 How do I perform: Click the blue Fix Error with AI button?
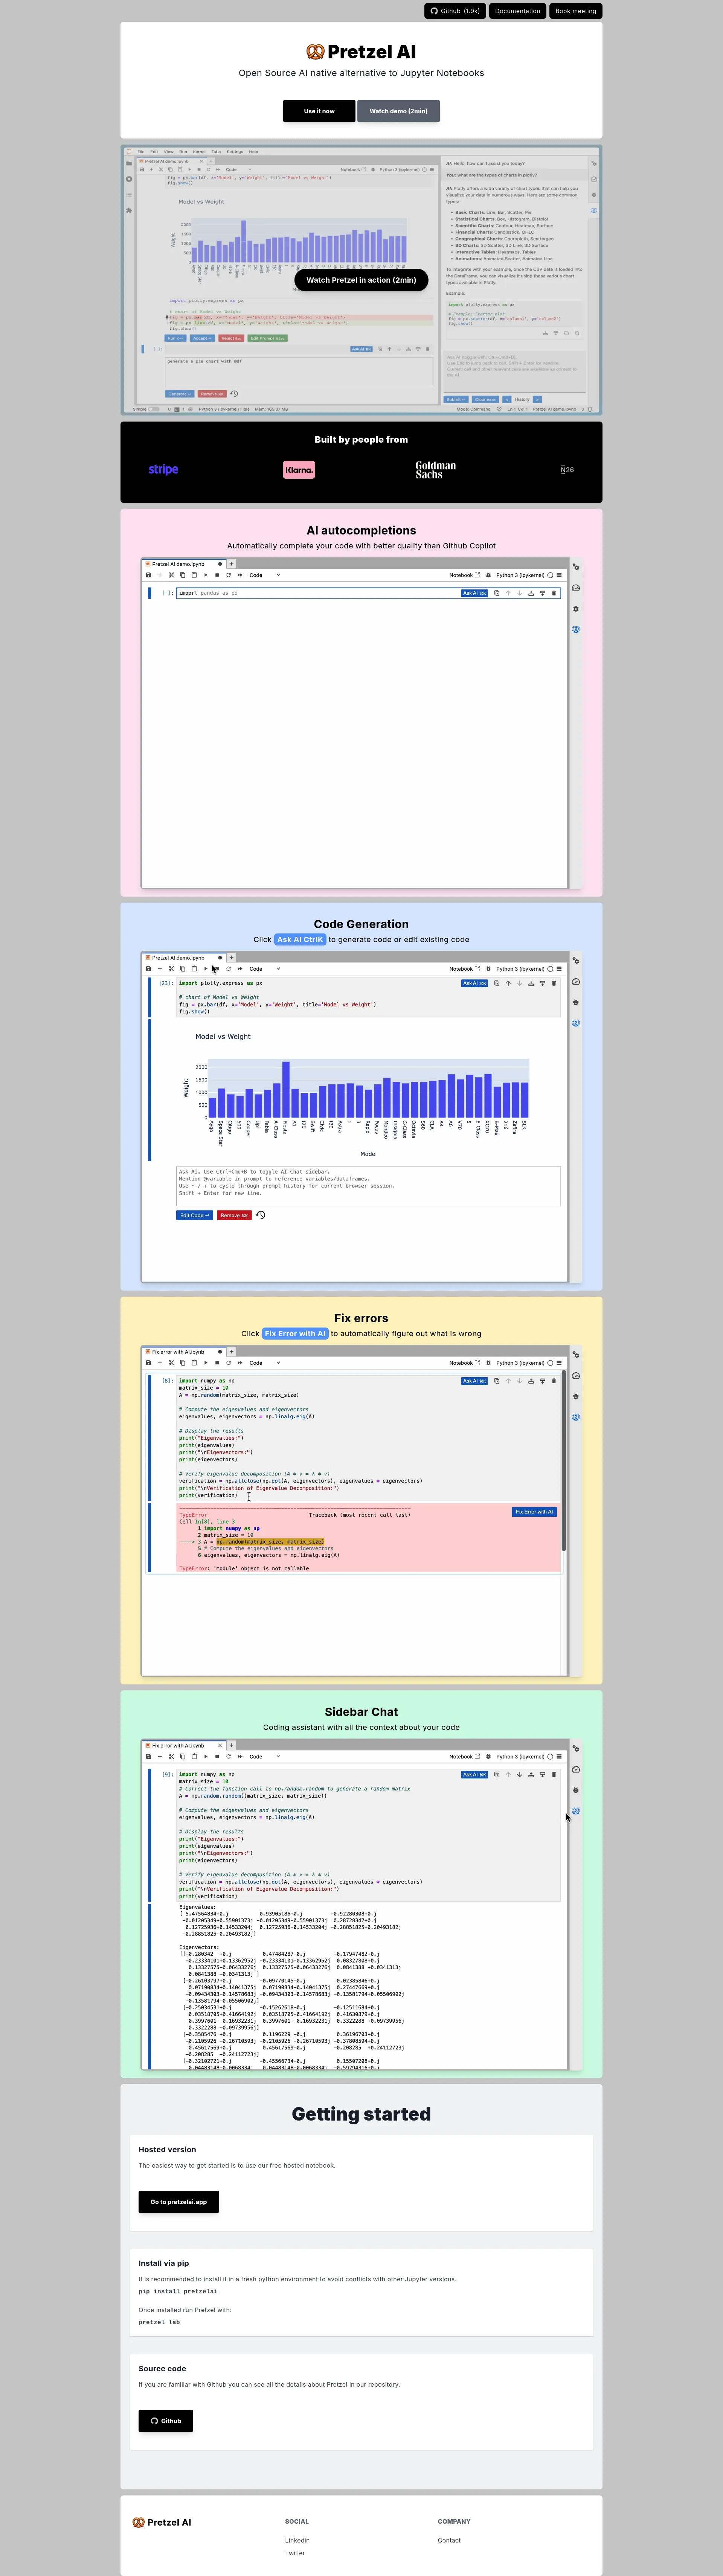coord(534,1512)
